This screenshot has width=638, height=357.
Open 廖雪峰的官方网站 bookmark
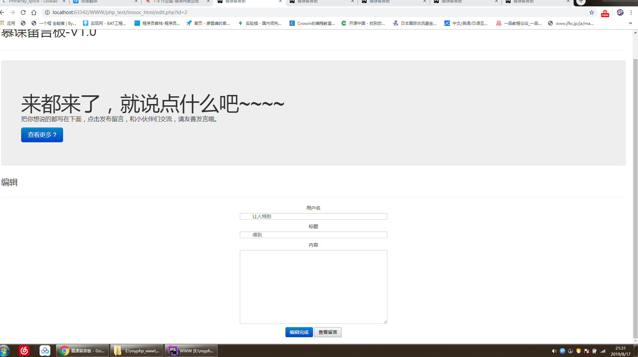(x=208, y=23)
